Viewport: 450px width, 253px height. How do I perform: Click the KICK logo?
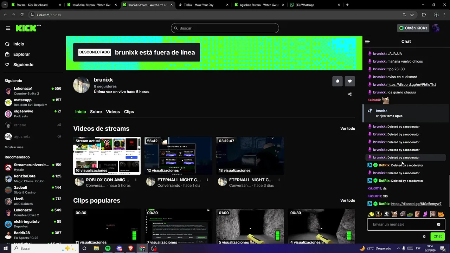pyautogui.click(x=28, y=28)
